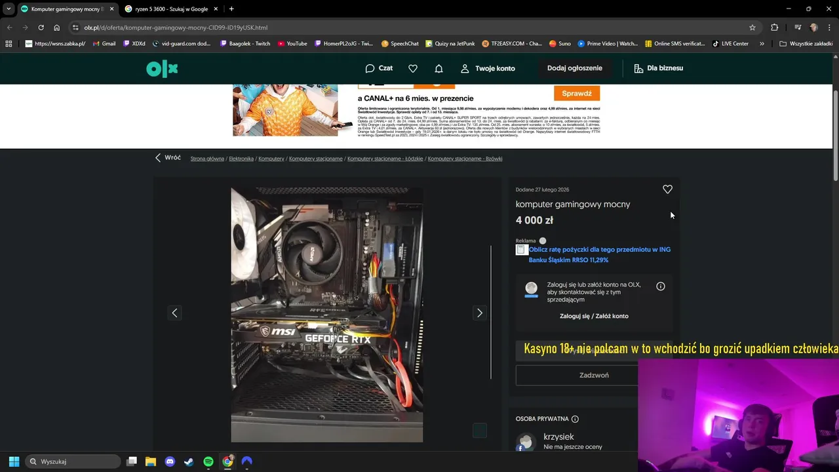Open SpeechChat bookmark
Screen dimensions: 839x472
coord(400,44)
